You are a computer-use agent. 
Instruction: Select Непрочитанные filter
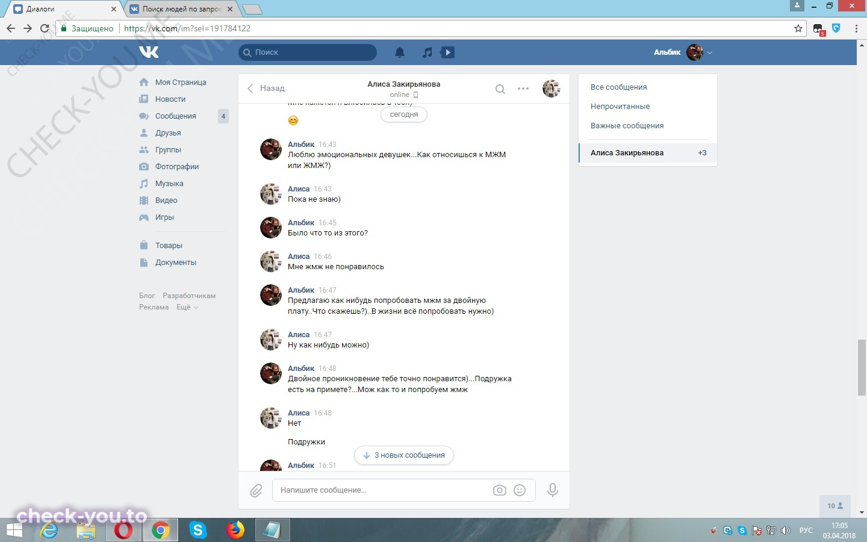click(620, 107)
